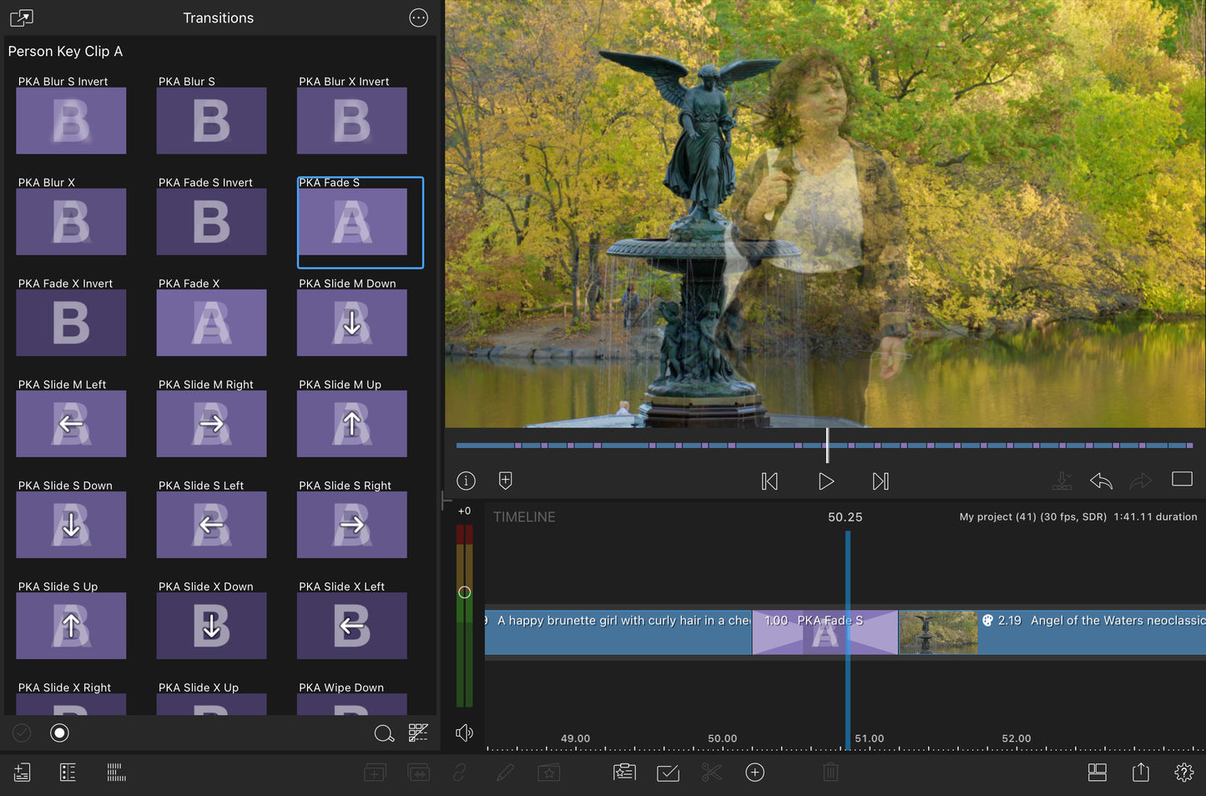Image resolution: width=1206 pixels, height=796 pixels.
Task: Open project settings gear
Action: pos(1183,773)
